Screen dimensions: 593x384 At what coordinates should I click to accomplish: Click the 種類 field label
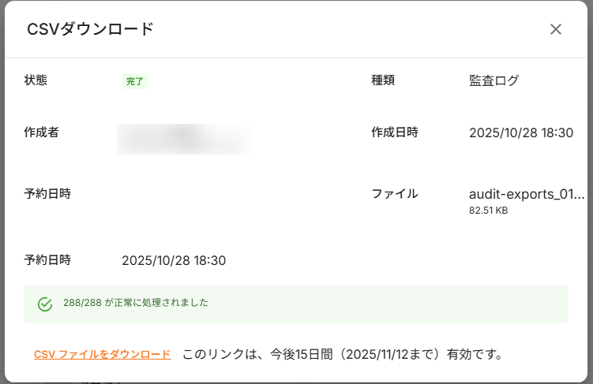click(x=383, y=80)
